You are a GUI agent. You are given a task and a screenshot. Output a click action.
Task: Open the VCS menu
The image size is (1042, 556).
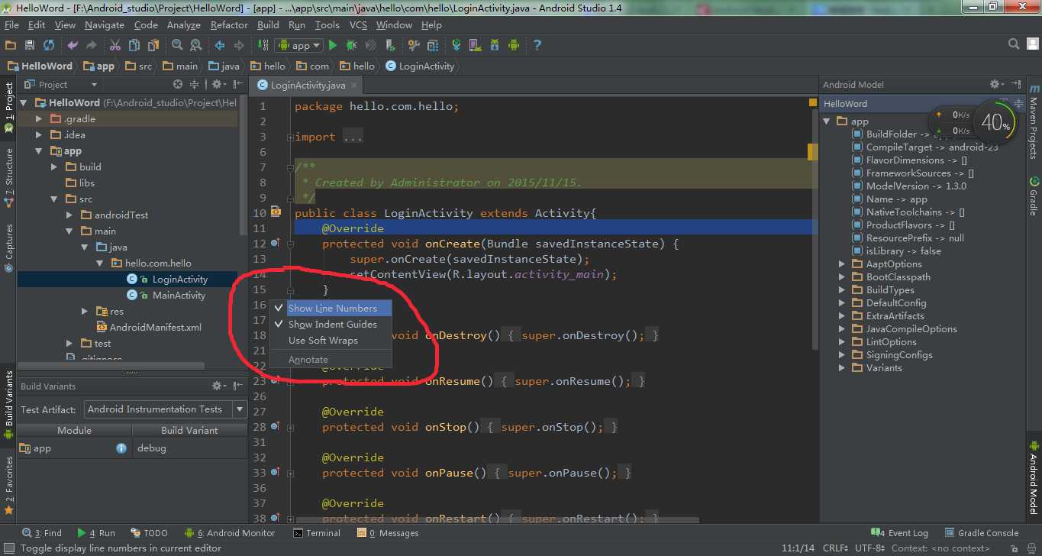(358, 24)
